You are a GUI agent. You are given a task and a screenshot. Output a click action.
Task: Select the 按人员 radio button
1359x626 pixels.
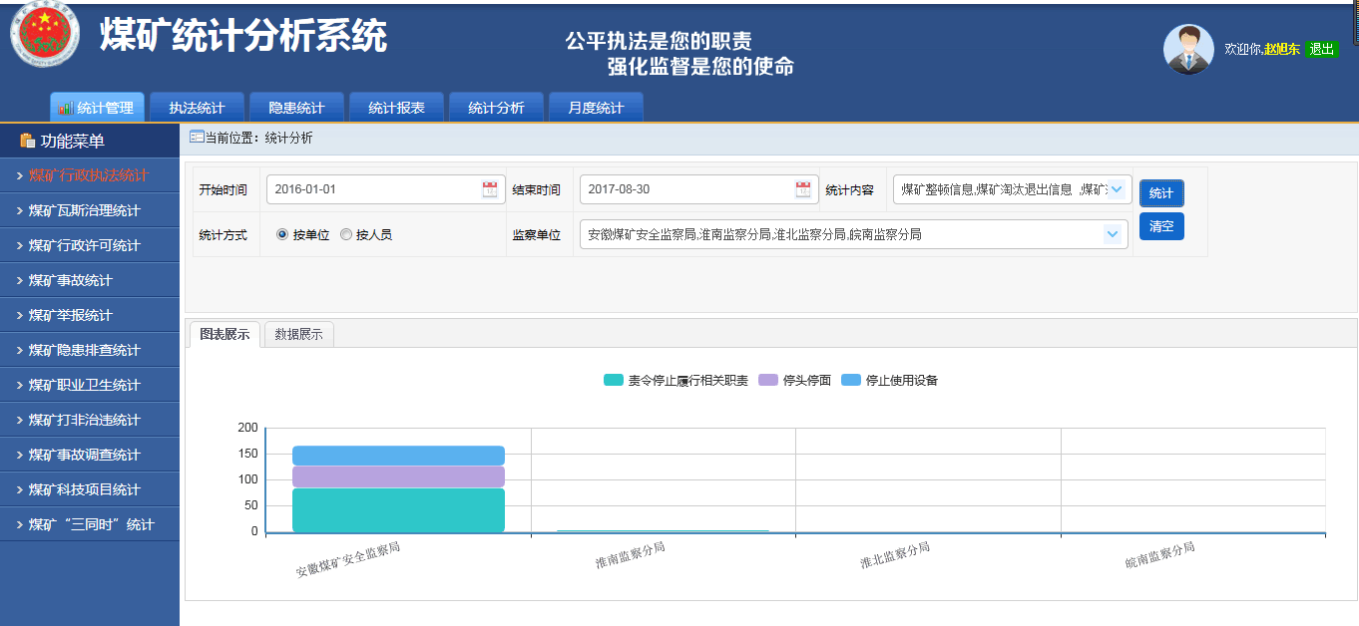[x=346, y=235]
